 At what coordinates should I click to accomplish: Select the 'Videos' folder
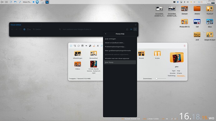pos(78,65)
